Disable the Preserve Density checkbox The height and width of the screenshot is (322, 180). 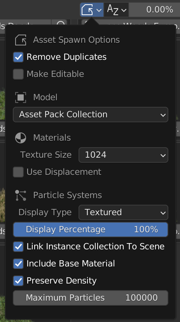coord(18,280)
